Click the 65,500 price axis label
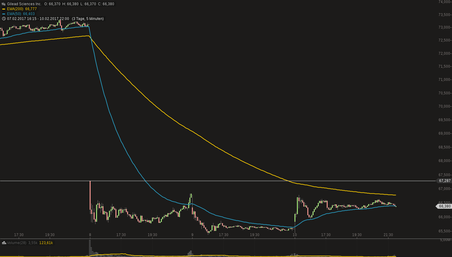The image size is (452, 257). point(444,231)
